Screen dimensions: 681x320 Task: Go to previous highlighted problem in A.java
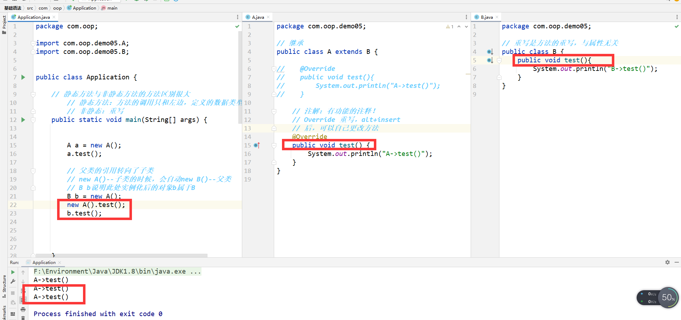click(x=459, y=27)
